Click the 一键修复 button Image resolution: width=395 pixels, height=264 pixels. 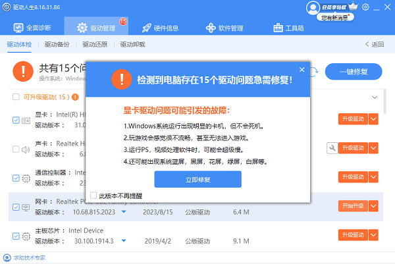355,71
